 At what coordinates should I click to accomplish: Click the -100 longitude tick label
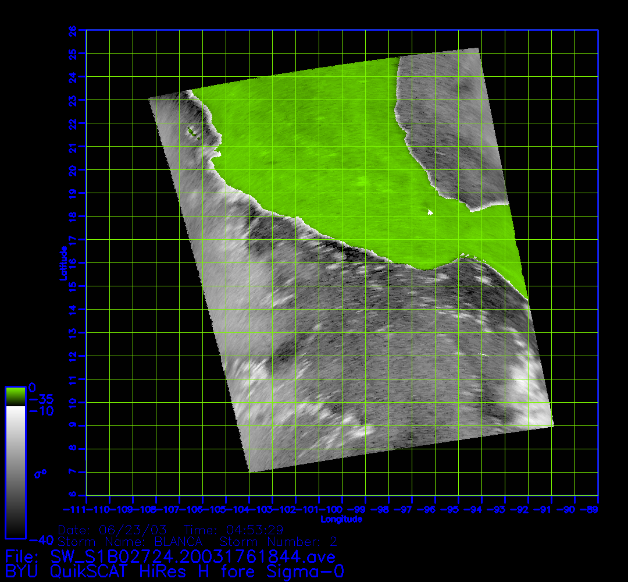pos(319,510)
